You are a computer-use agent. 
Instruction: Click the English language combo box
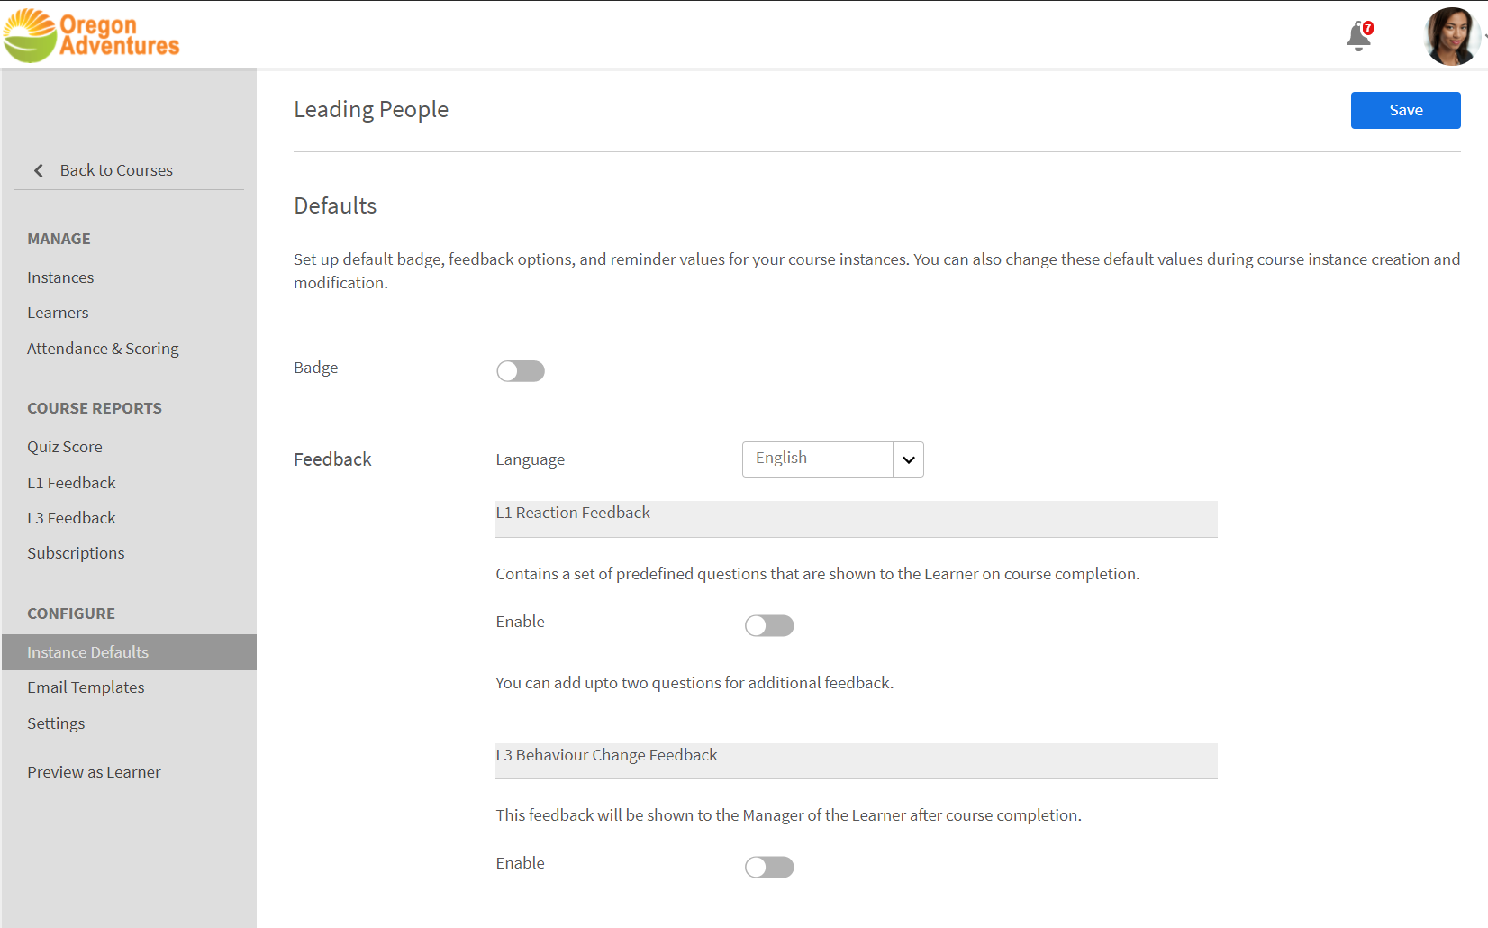(817, 459)
